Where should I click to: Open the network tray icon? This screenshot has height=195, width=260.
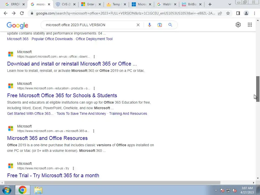tap(228, 190)
